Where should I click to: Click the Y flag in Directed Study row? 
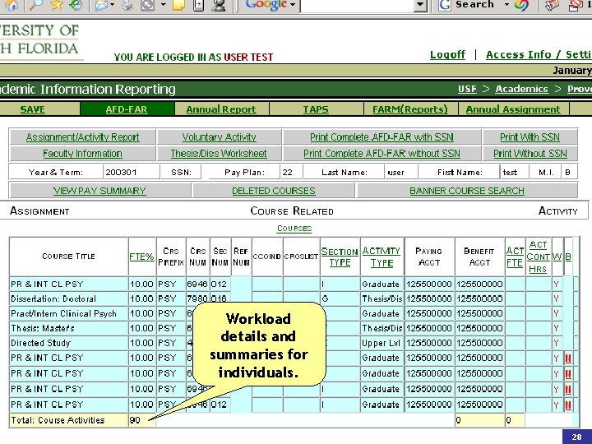[x=556, y=343]
